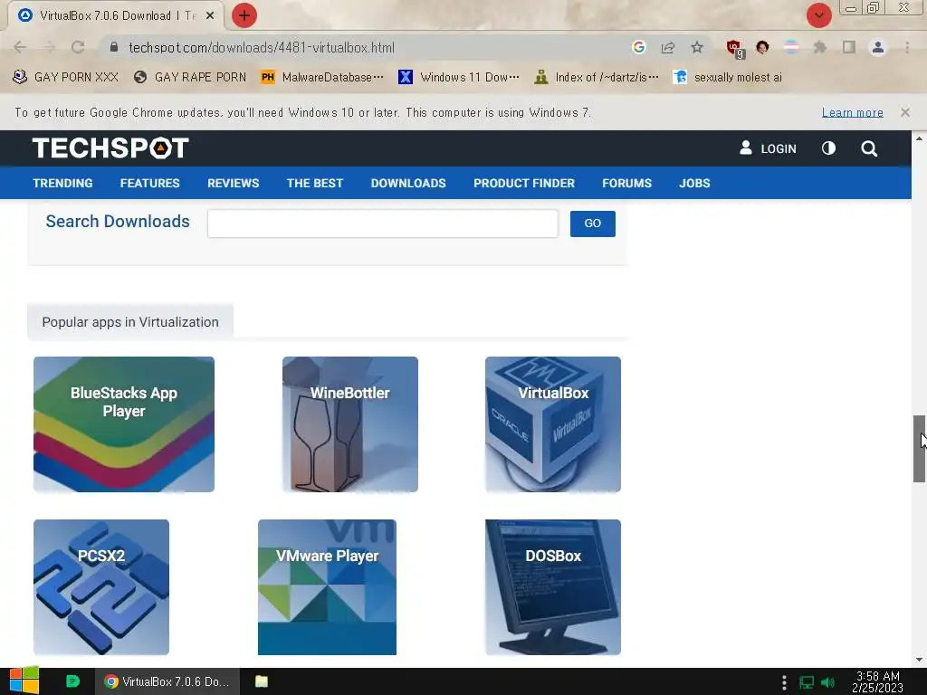927x695 pixels.
Task: Open the PCSX2 tile
Action: pyautogui.click(x=101, y=586)
